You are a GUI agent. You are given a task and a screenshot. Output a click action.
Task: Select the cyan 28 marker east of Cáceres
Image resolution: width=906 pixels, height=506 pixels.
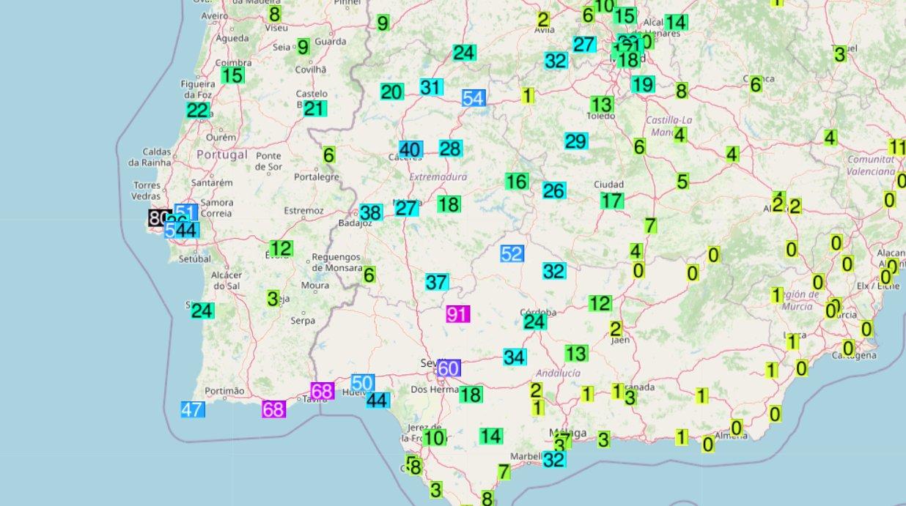tap(450, 149)
